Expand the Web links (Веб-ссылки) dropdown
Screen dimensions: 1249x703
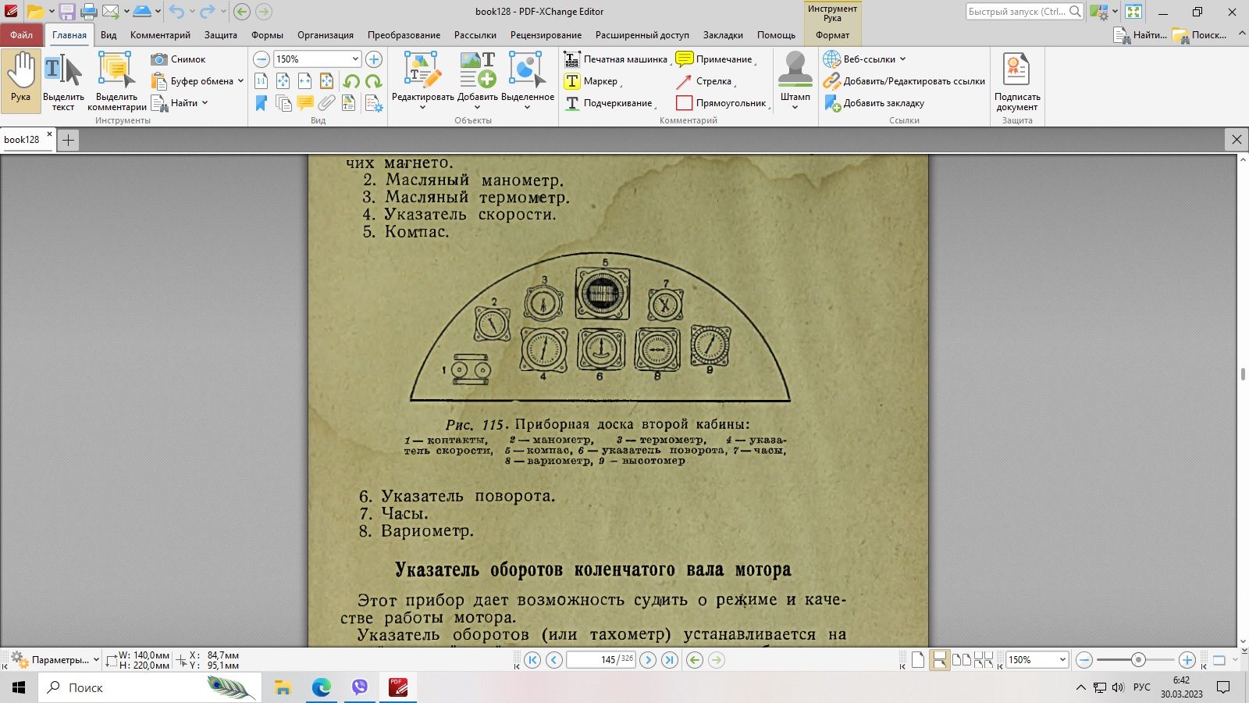point(902,59)
